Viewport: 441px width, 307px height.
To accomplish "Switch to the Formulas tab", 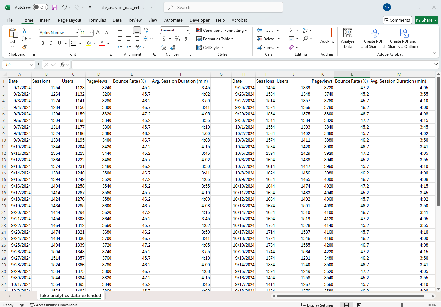I will click(97, 20).
